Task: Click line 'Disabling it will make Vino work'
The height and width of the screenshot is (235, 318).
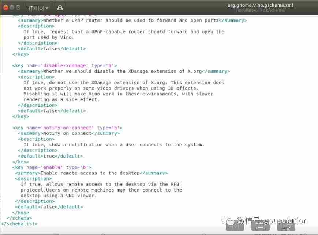Action: click(x=118, y=94)
